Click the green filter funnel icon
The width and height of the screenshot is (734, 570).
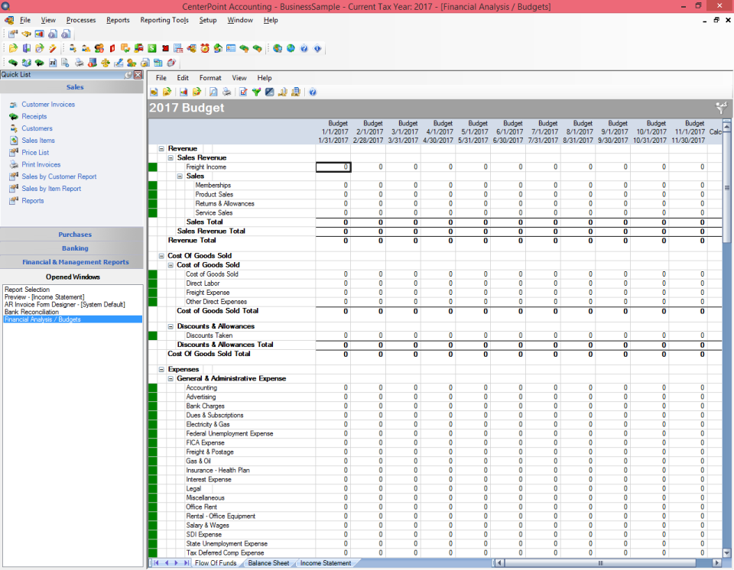pos(256,92)
